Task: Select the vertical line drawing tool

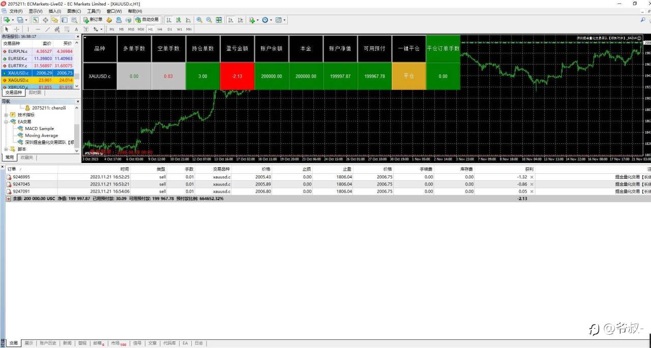Action: click(28, 29)
